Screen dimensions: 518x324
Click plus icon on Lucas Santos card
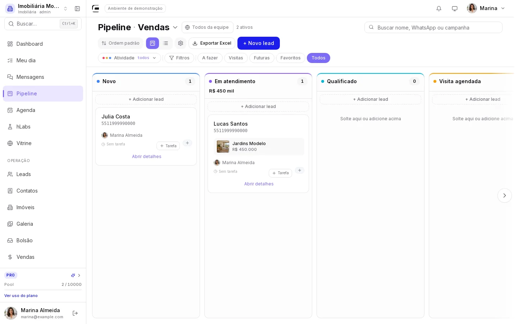[x=300, y=170]
